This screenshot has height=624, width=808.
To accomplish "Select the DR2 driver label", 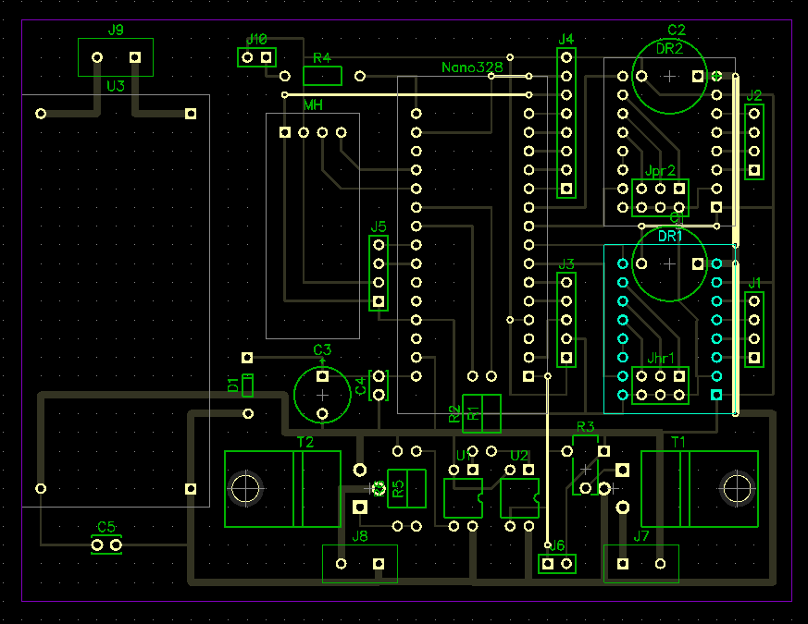I will [x=669, y=48].
